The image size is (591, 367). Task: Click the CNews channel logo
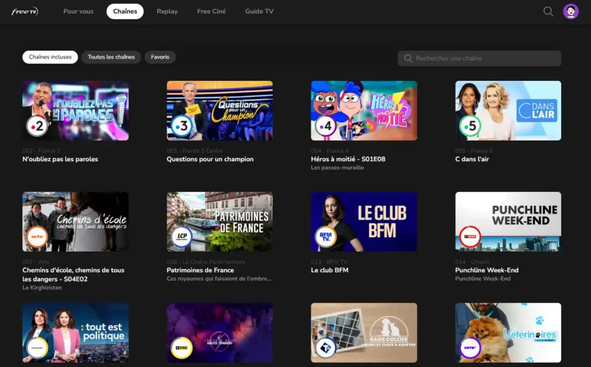[x=469, y=236]
